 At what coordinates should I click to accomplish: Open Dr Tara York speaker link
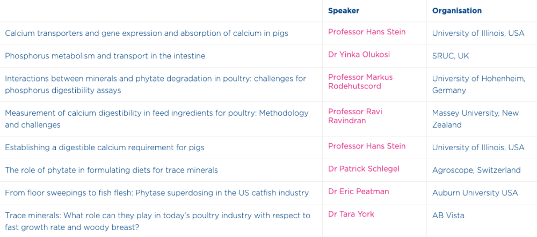(351, 214)
